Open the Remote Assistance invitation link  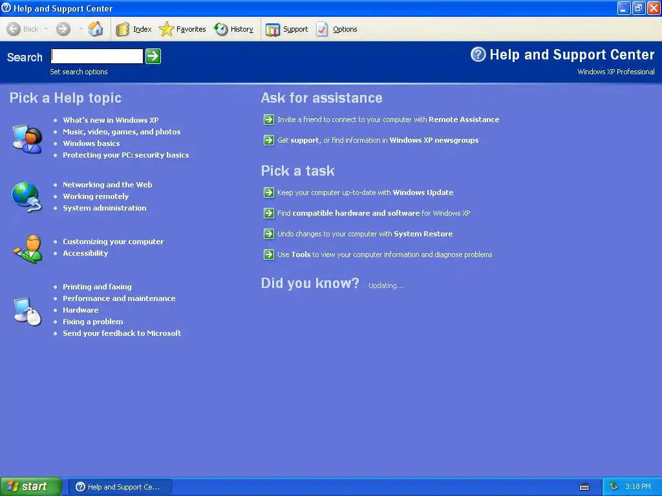[x=388, y=119]
